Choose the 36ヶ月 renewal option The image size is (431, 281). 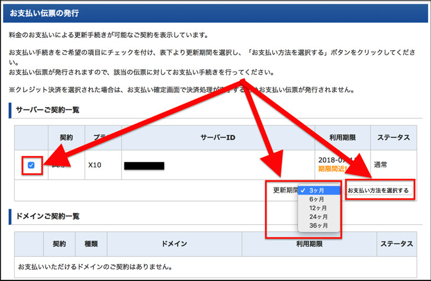(319, 225)
